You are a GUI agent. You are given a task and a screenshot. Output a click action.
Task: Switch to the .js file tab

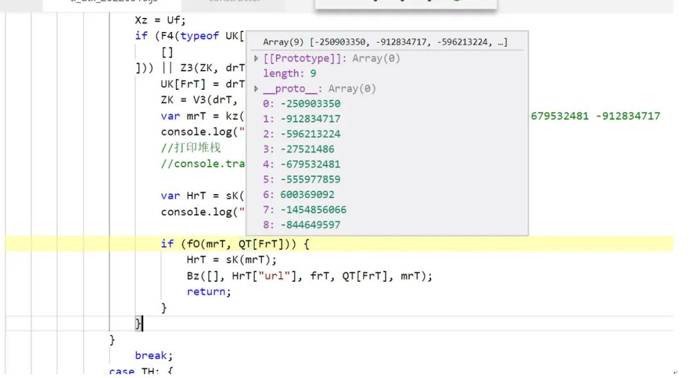114,1
